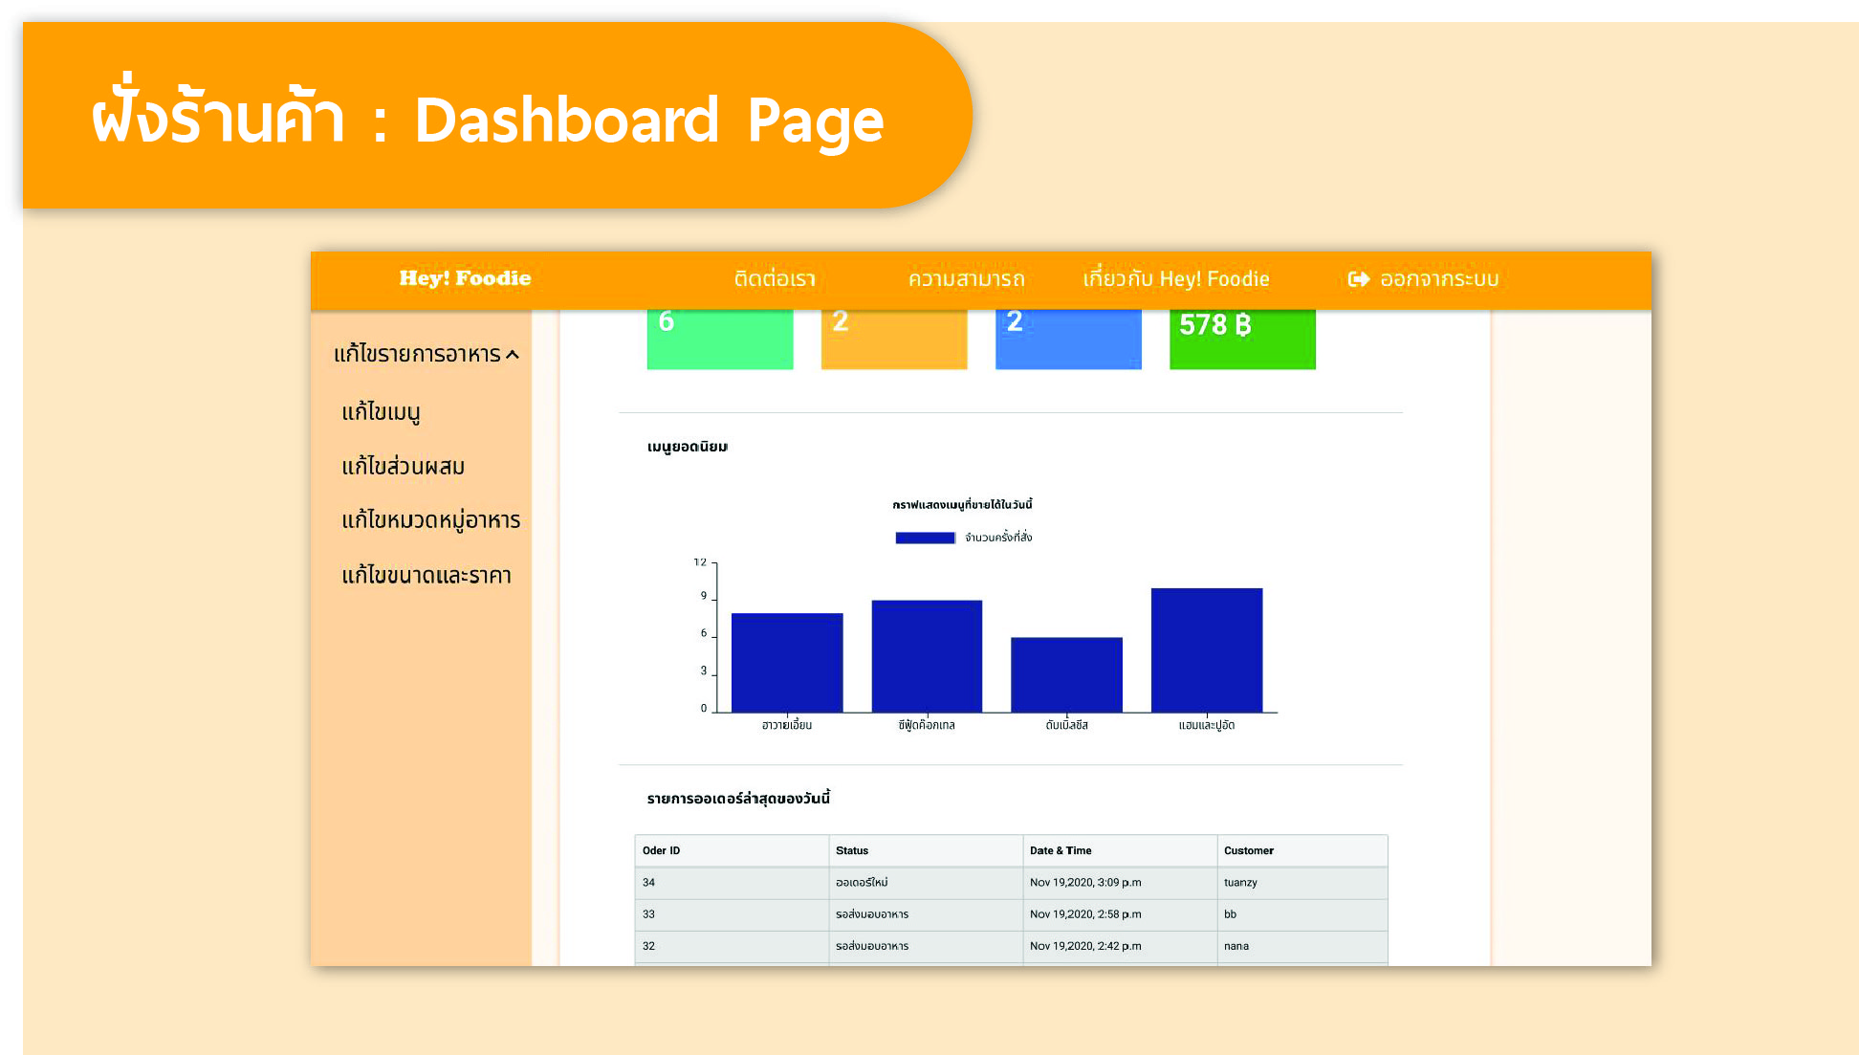Open แก้ไขเมนู in sidebar
The height and width of the screenshot is (1055, 1859).
(381, 412)
